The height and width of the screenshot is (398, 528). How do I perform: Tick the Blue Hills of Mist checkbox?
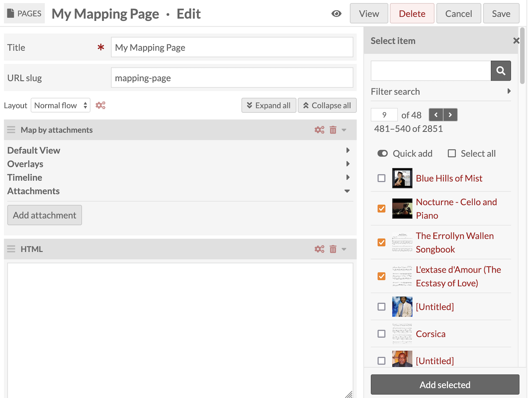click(381, 178)
